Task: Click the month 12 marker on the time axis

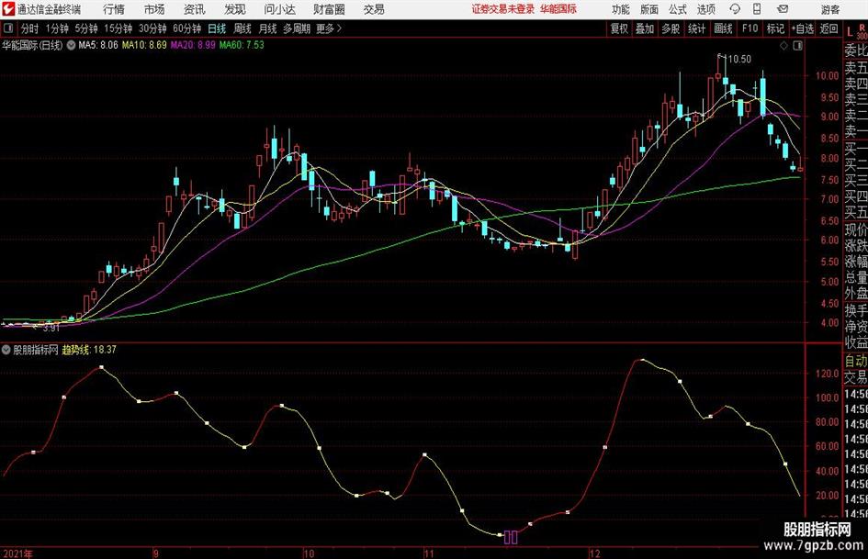Action: click(x=594, y=553)
